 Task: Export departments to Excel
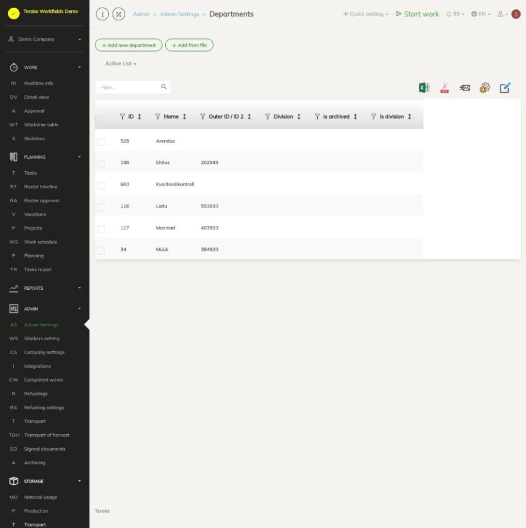coord(424,88)
